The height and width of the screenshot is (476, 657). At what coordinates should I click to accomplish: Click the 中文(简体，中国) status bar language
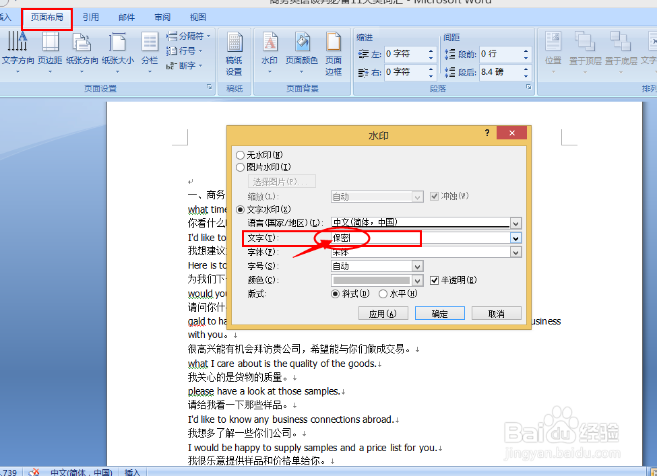(x=82, y=472)
